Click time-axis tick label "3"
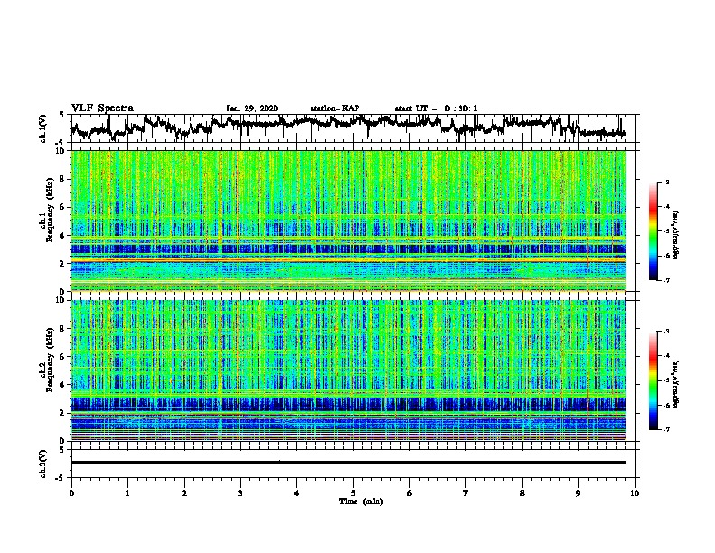This screenshot has height=553, width=715. tap(240, 493)
